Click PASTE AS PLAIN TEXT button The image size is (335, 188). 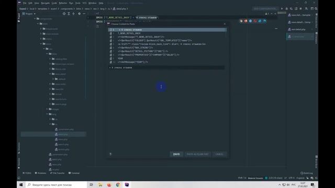(x=198, y=154)
